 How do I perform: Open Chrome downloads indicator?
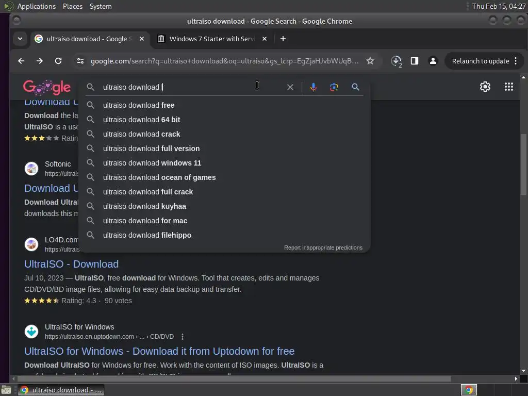397,61
